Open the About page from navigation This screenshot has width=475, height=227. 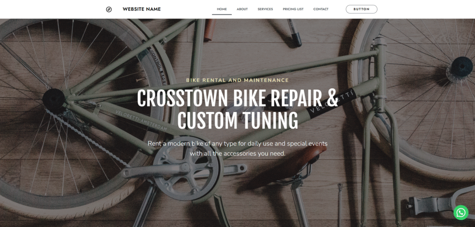(x=242, y=9)
